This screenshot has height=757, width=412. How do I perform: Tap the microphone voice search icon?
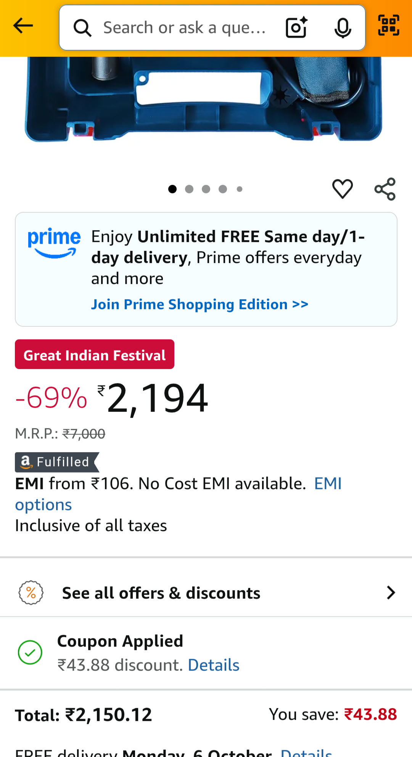343,28
